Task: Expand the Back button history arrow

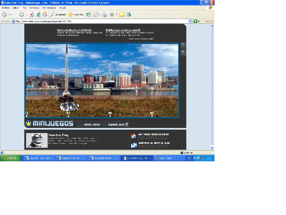Action: (16, 15)
